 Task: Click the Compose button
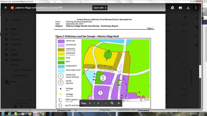click(x=15, y=20)
